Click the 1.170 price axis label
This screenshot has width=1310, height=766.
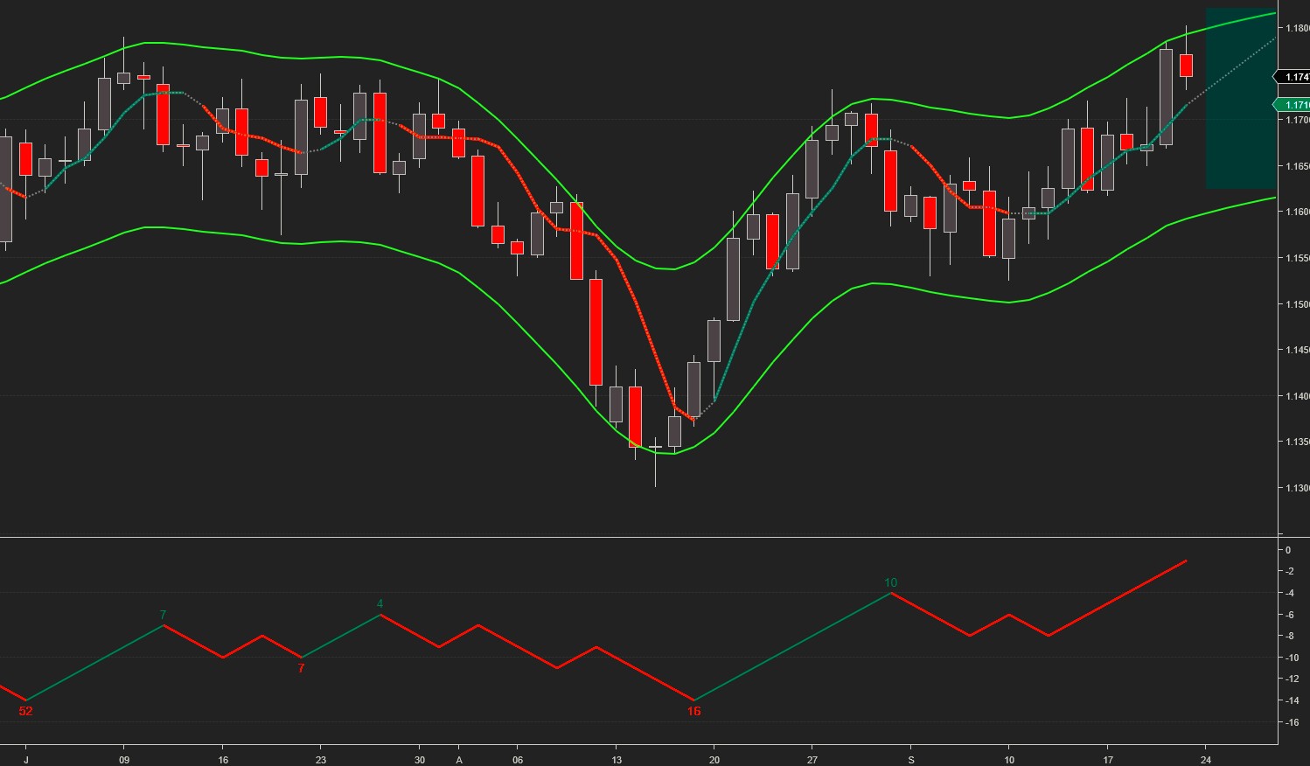1297,120
